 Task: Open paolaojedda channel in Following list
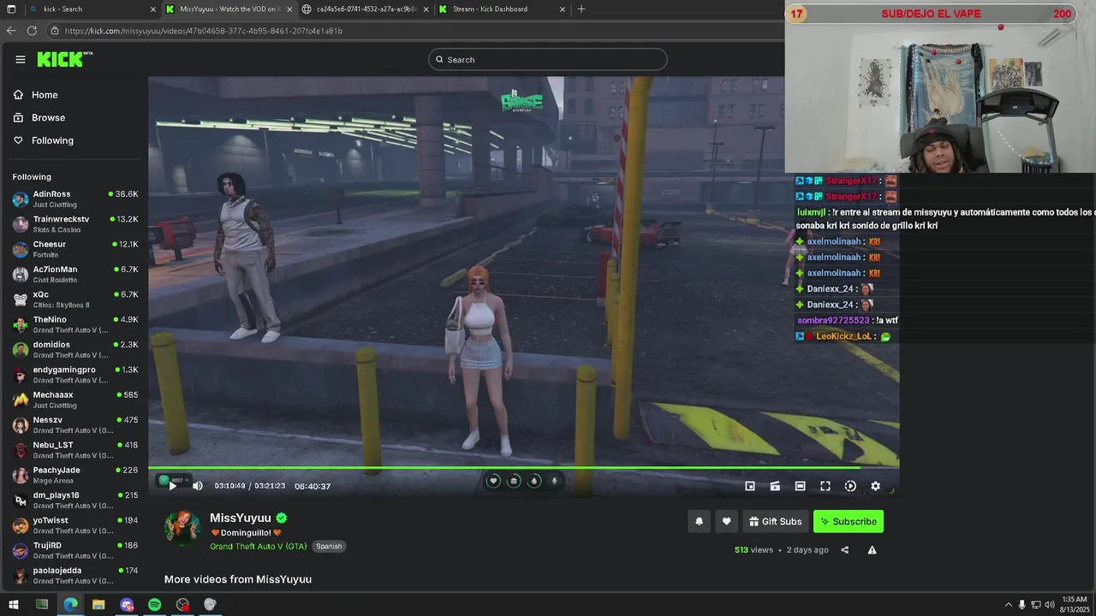coord(74,575)
